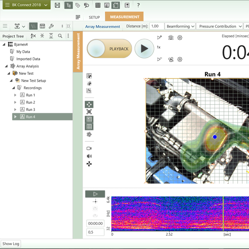Click the Show Log button
This screenshot has height=249, width=249.
[11, 244]
